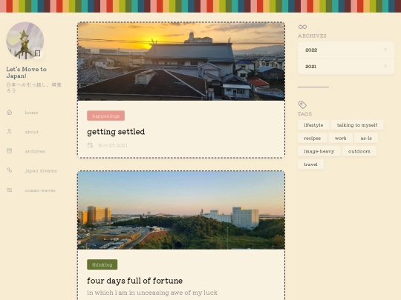Viewport: 401px width, 300px height.
Task: Select the lifestyle tag
Action: 313,125
